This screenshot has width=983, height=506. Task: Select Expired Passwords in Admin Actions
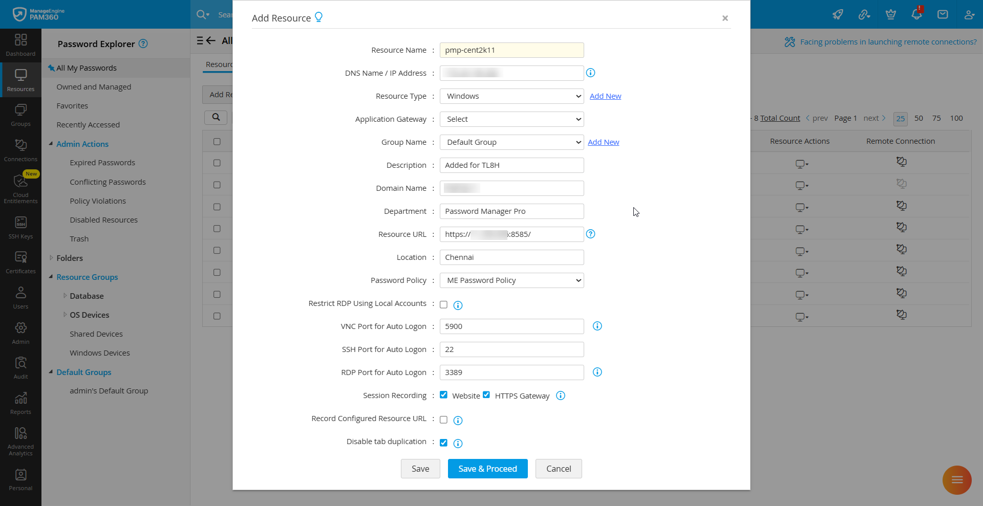click(102, 163)
